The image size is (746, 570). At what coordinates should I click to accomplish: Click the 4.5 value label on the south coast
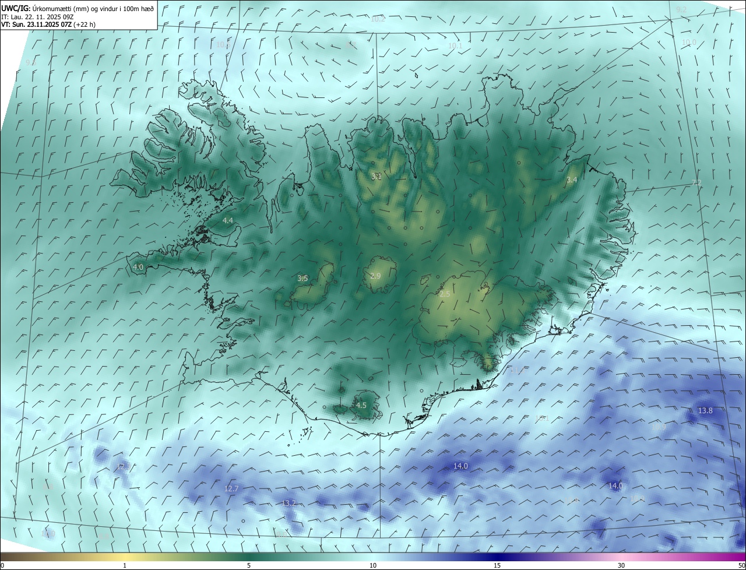pos(361,405)
